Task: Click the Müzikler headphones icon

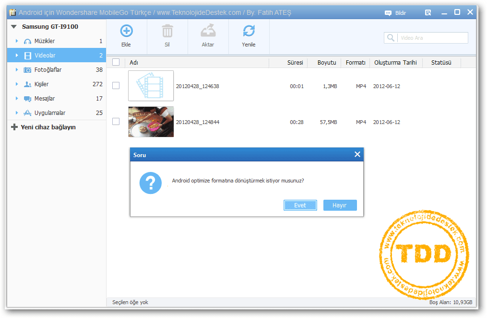Action: (28, 41)
